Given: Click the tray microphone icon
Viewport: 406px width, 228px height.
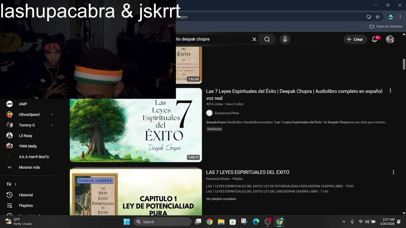Looking at the screenshot, I should click(x=352, y=222).
